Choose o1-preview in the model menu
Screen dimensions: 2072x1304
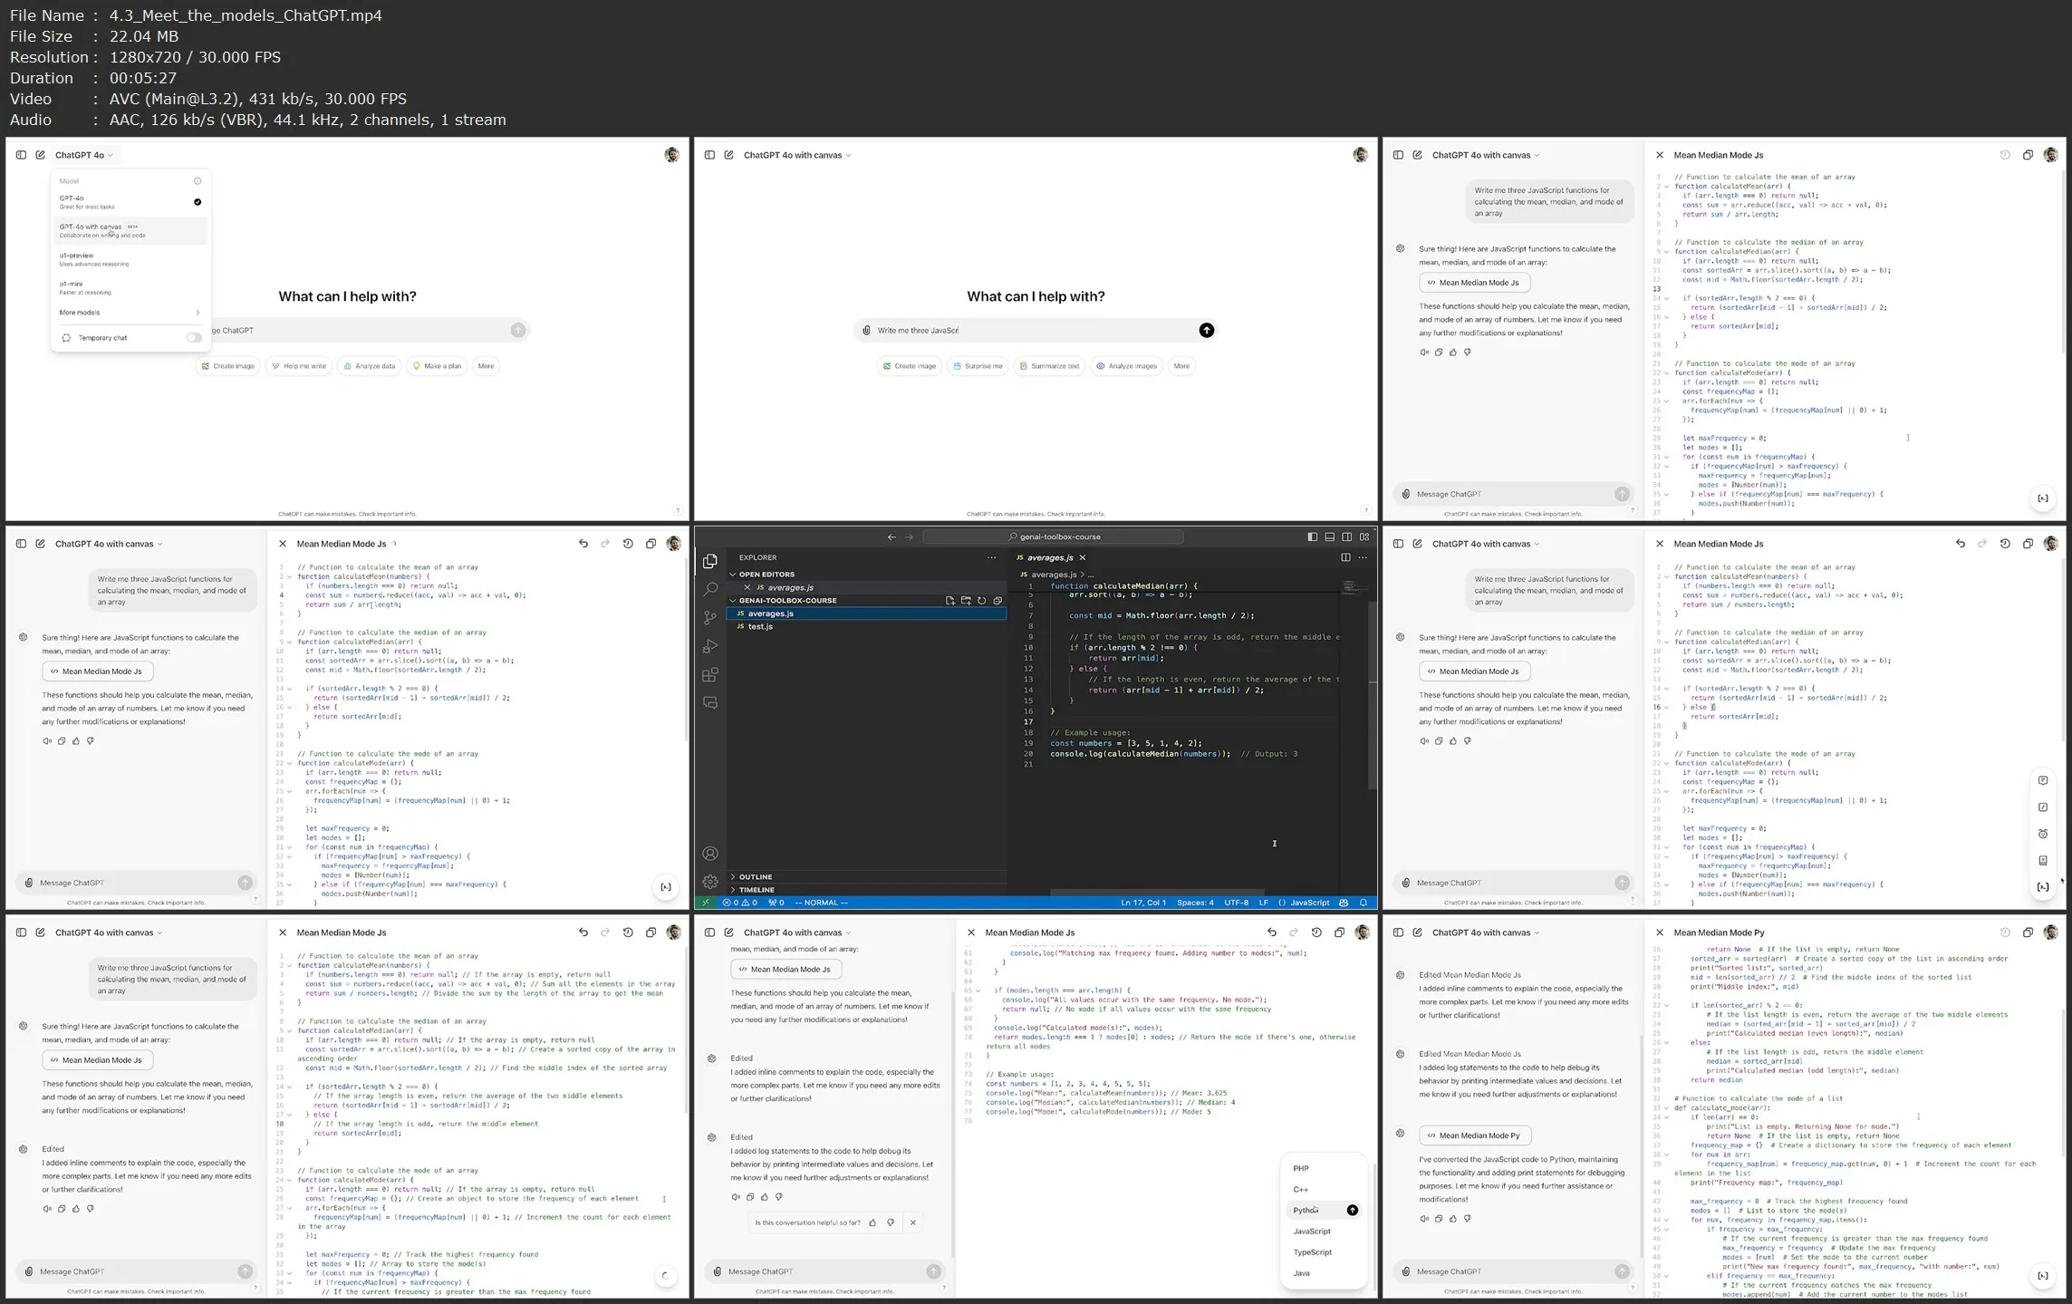[129, 259]
